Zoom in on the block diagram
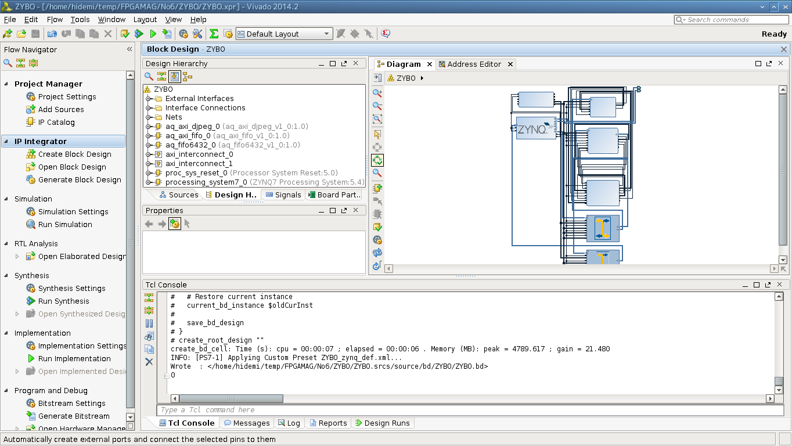Viewport: 792px width, 446px height. (377, 92)
